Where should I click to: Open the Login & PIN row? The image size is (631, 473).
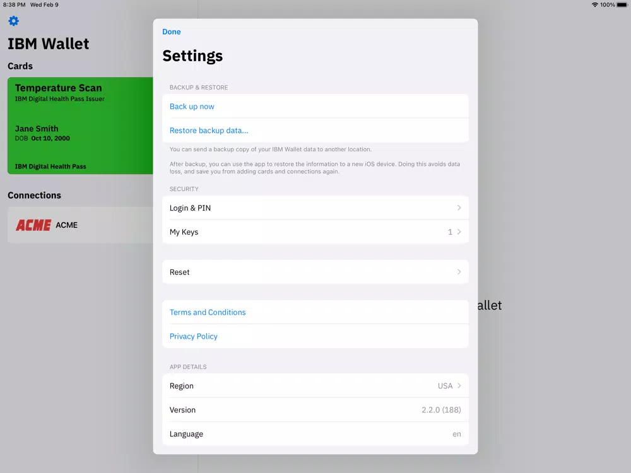click(x=315, y=208)
